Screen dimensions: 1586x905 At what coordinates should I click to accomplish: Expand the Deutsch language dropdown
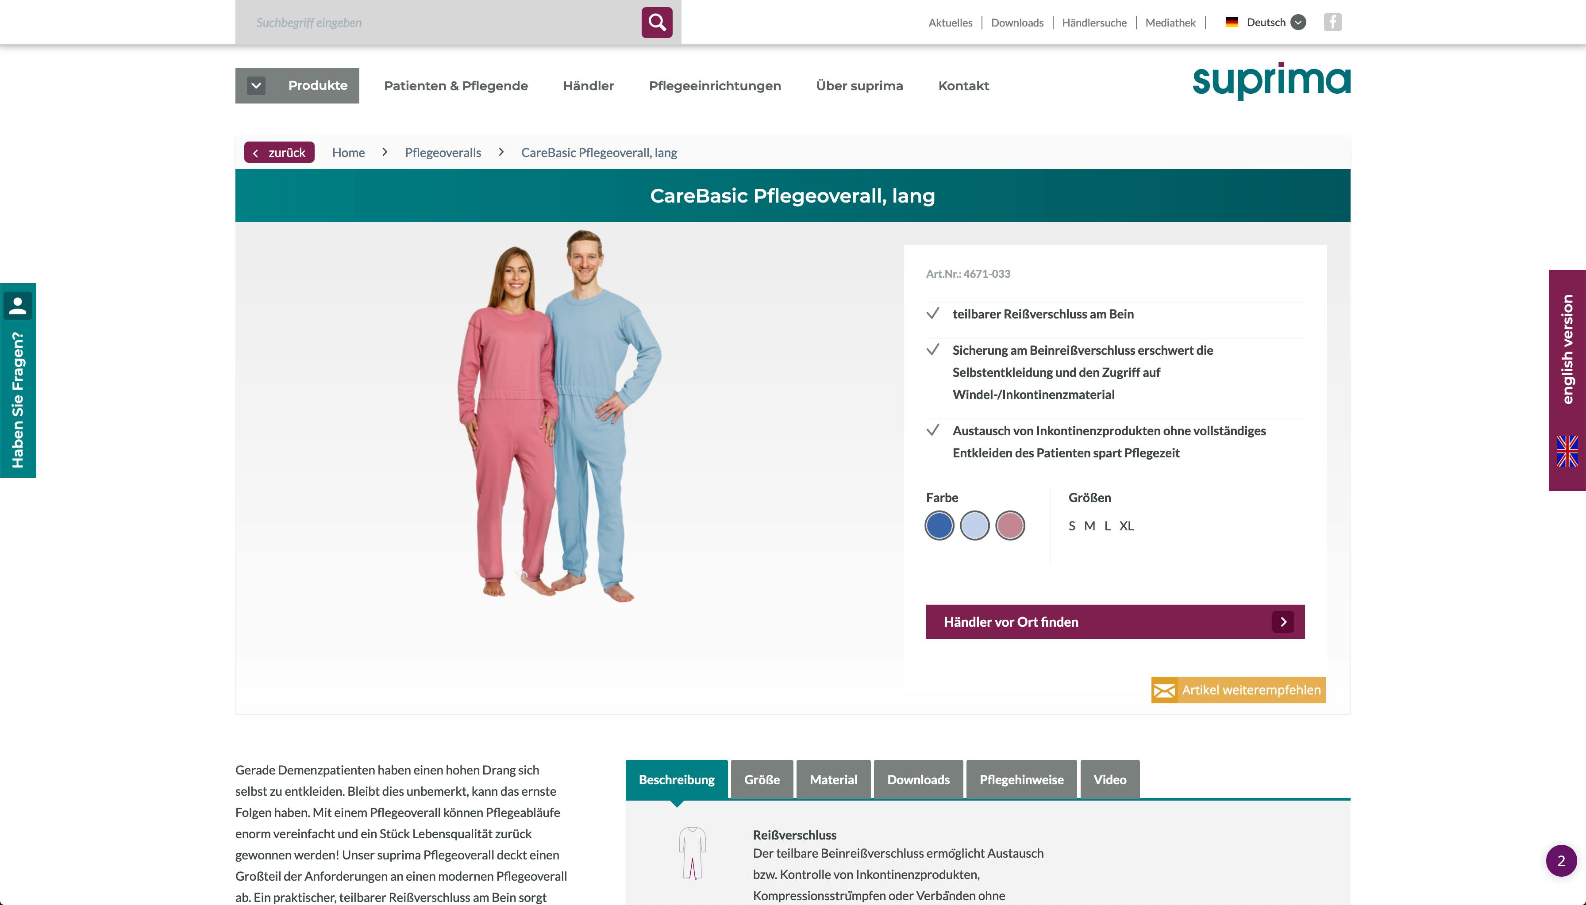(1298, 23)
